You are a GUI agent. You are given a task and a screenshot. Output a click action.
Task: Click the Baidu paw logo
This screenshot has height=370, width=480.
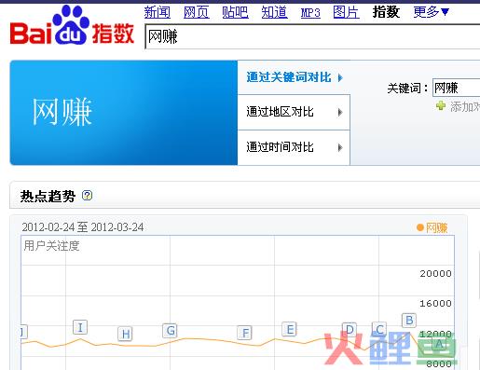click(72, 25)
